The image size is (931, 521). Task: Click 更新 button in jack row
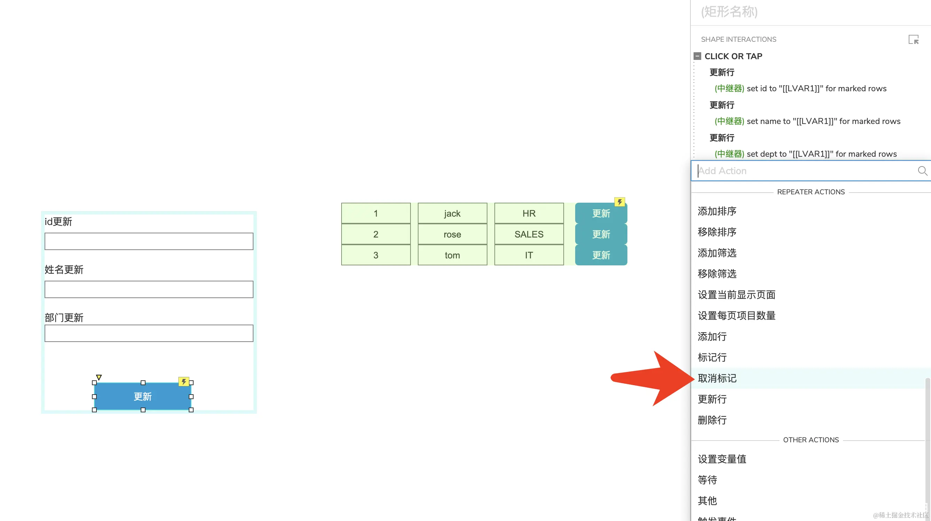601,213
